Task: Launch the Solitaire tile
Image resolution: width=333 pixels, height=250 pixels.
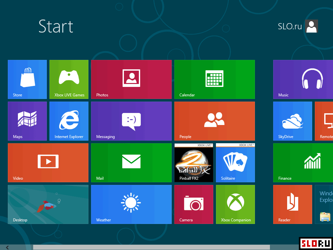Action: point(235,163)
